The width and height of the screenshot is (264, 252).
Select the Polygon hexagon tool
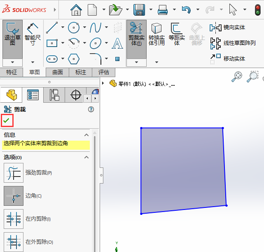click(x=74, y=59)
